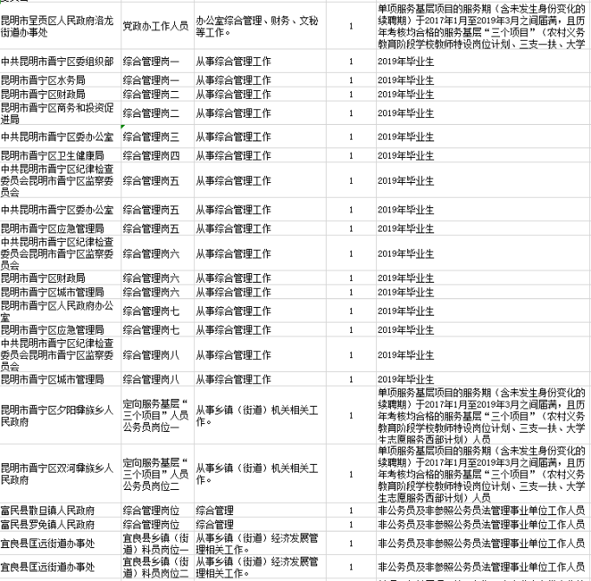Image resolution: width=591 pixels, height=581 pixels.
Task: Select the 定向服务基层 公务员岗位二 cell
Action: [x=155, y=473]
